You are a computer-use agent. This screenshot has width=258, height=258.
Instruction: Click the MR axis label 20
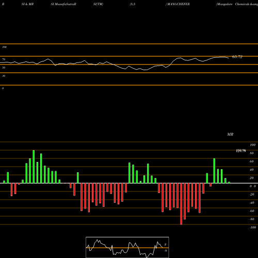tap(252, 178)
